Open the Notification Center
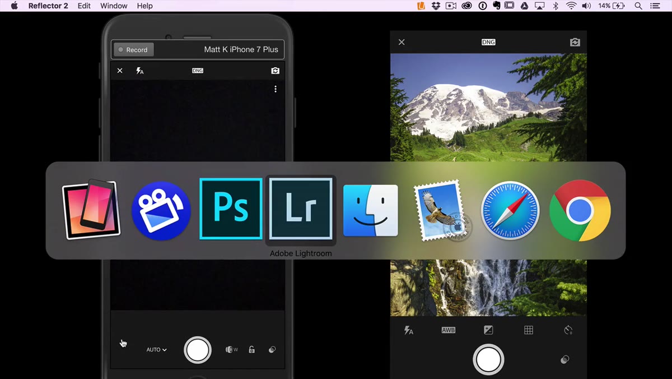The image size is (672, 379). pos(656,6)
